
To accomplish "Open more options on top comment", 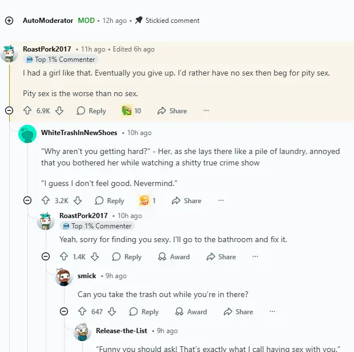I will pos(206,110).
